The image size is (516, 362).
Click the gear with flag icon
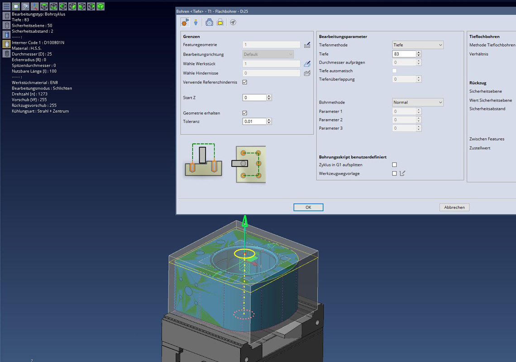(185, 22)
